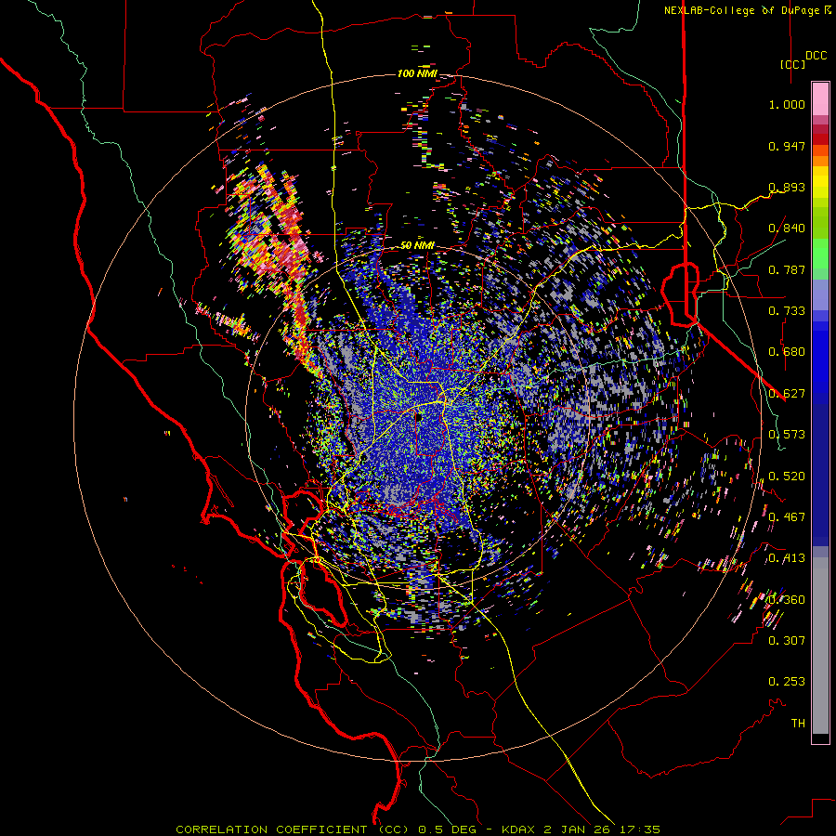Select the 0.947 legend value
This screenshot has width=836, height=836.
[787, 146]
